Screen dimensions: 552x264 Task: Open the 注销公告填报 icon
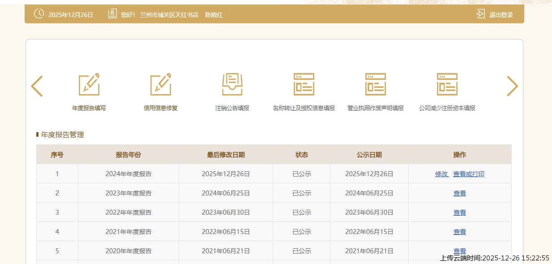tap(232, 84)
